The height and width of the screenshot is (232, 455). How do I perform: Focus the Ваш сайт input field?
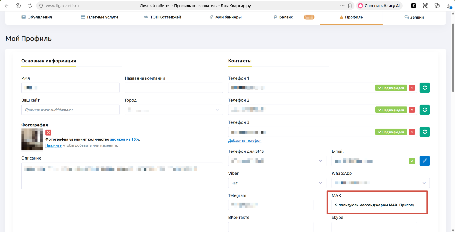[x=70, y=110]
